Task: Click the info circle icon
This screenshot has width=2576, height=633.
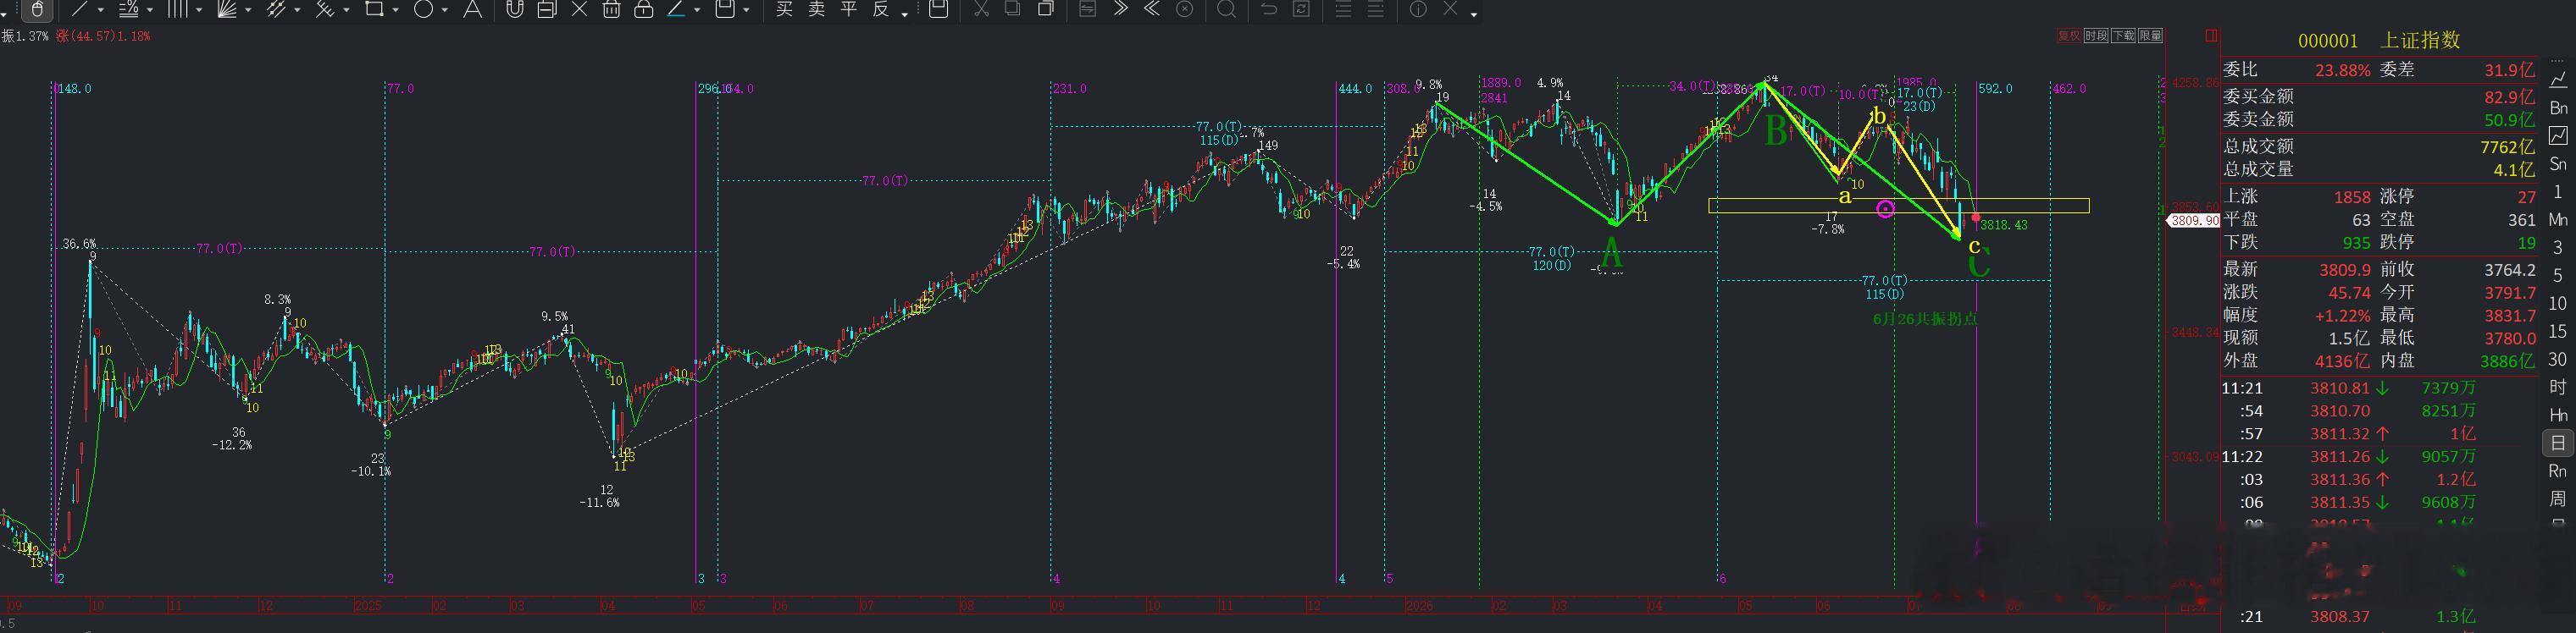Action: tap(1418, 9)
